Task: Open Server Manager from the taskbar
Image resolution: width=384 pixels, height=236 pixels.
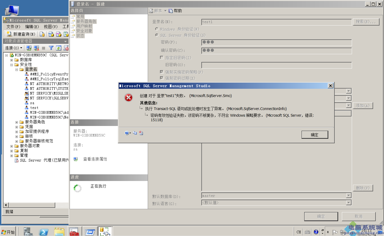Action: click(x=28, y=231)
